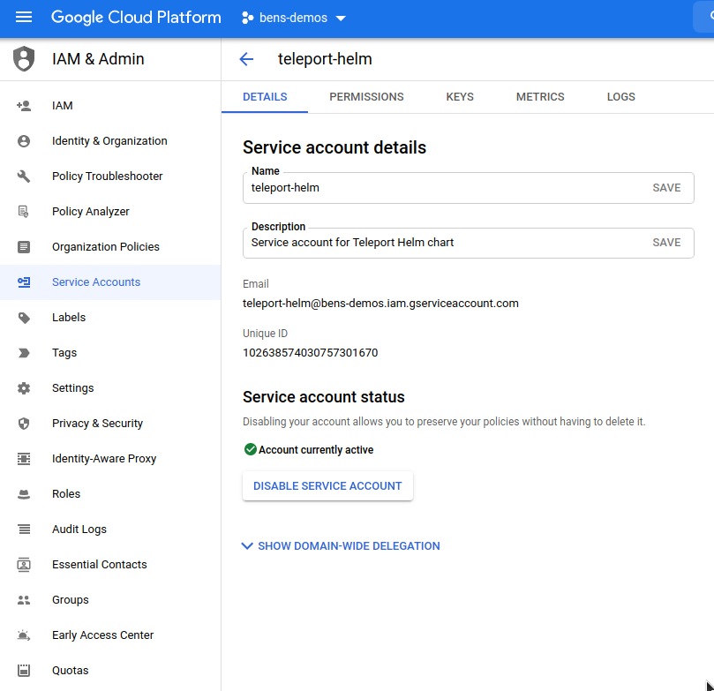Disable the service account

coord(327,485)
